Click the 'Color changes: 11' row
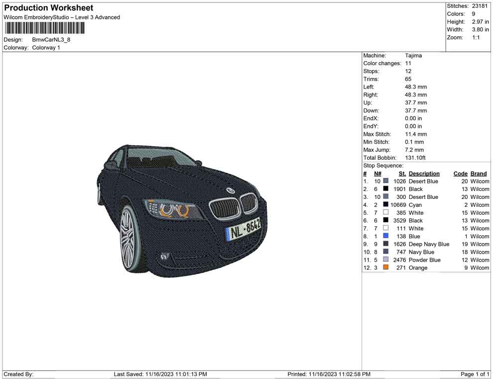Image resolution: width=493 pixels, height=379 pixels. coord(387,64)
